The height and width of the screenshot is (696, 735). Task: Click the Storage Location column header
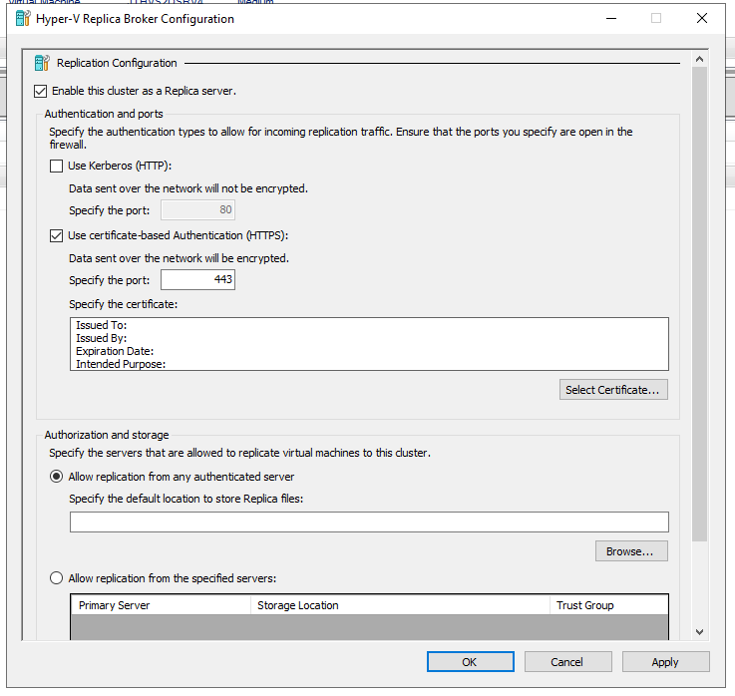[x=400, y=605]
